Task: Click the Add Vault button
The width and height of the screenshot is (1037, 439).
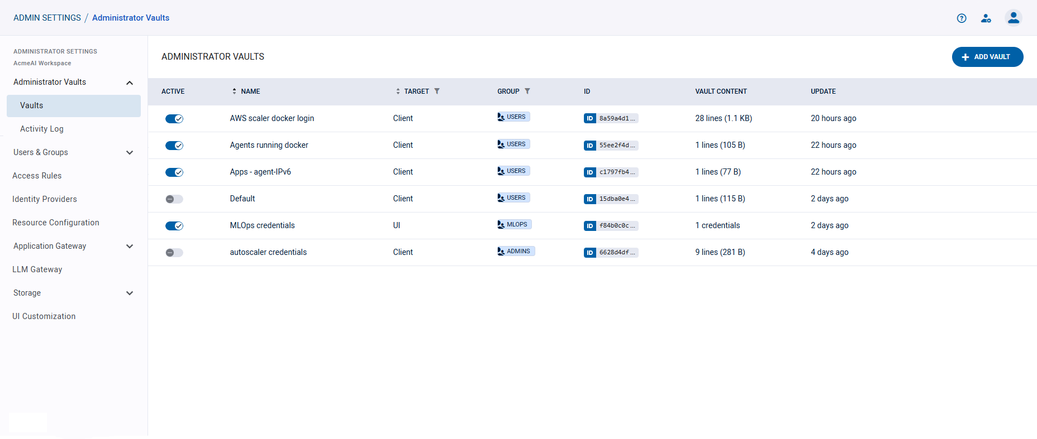Action: [x=987, y=57]
